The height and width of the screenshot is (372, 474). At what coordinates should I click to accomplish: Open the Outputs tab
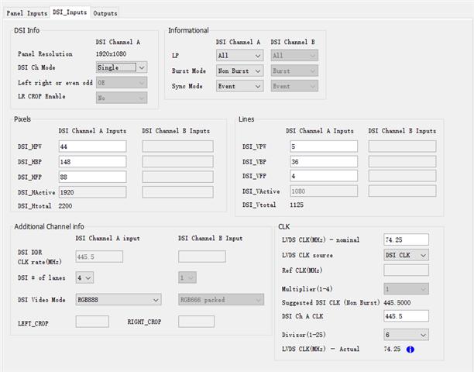(x=105, y=13)
